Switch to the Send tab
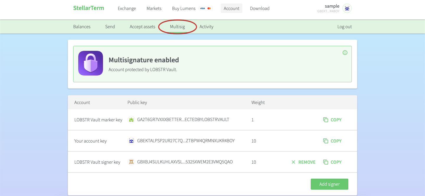Image resolution: width=425 pixels, height=196 pixels. [110, 27]
